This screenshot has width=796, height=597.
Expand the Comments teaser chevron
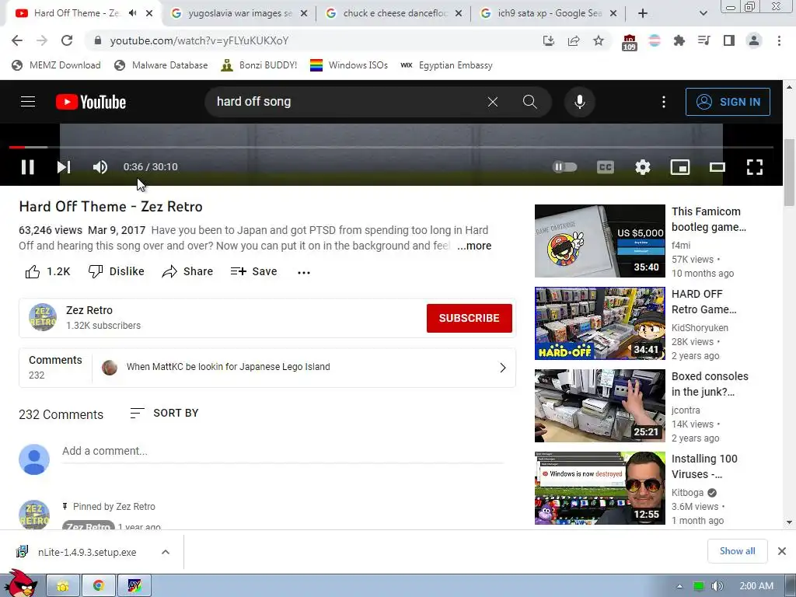tap(503, 368)
